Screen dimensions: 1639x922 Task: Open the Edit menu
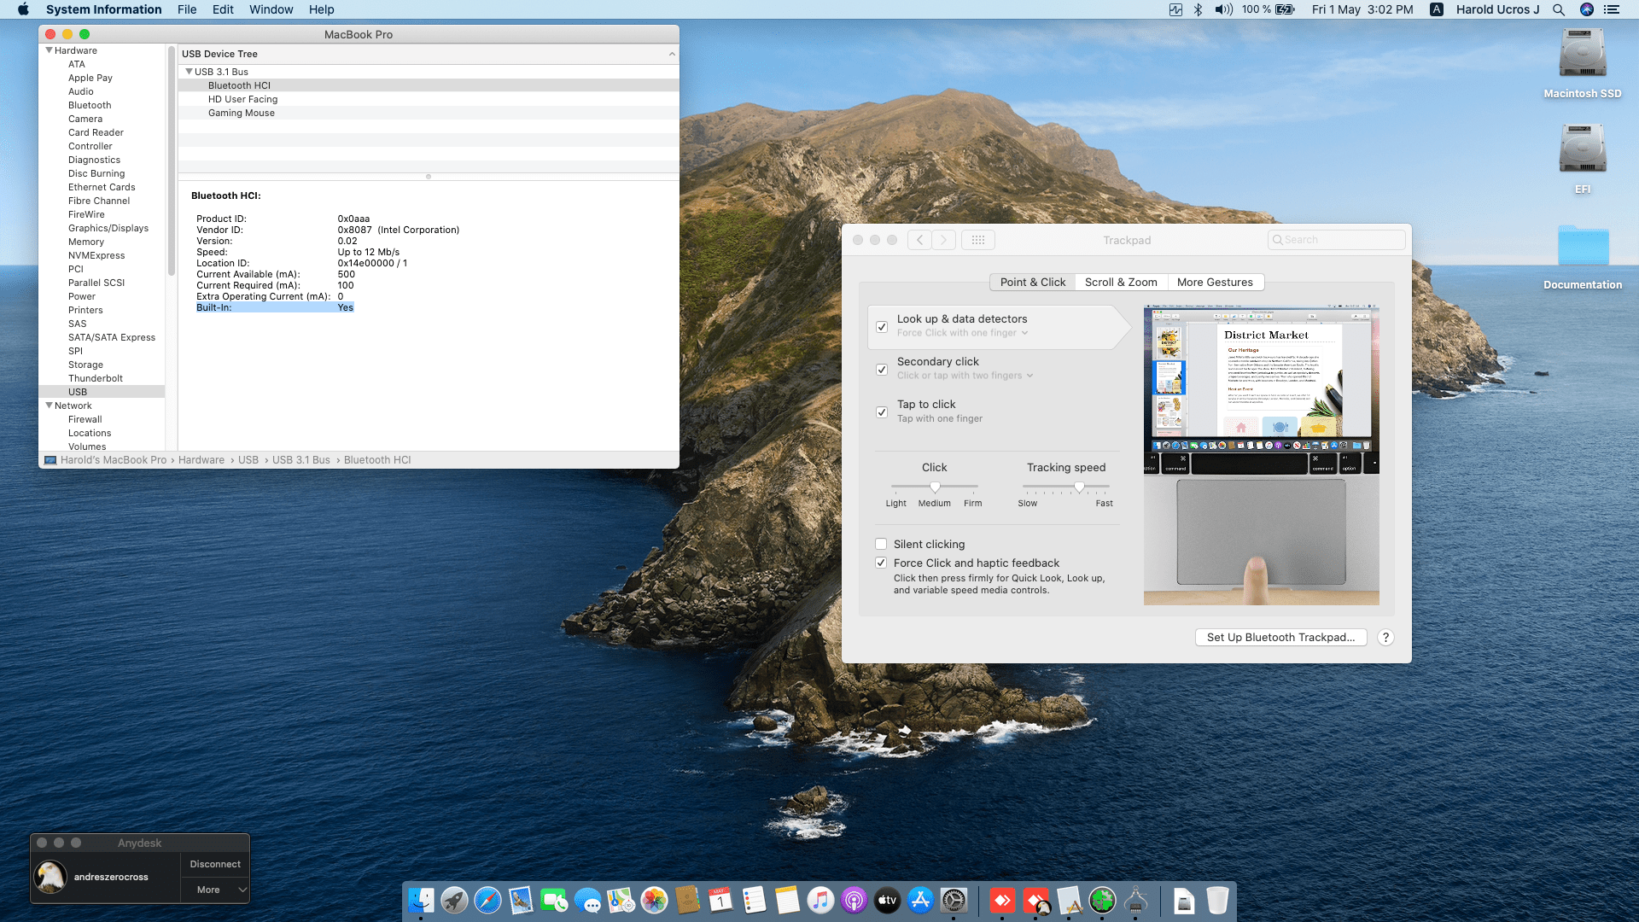[223, 9]
